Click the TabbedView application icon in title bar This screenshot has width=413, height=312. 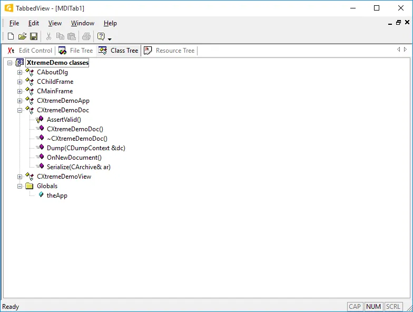point(8,8)
